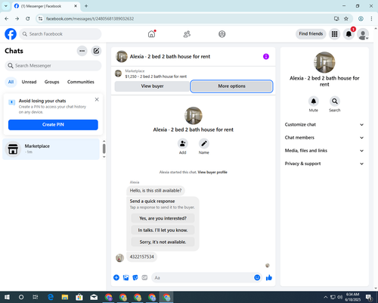Click the conversation title in chat header

tap(170, 57)
